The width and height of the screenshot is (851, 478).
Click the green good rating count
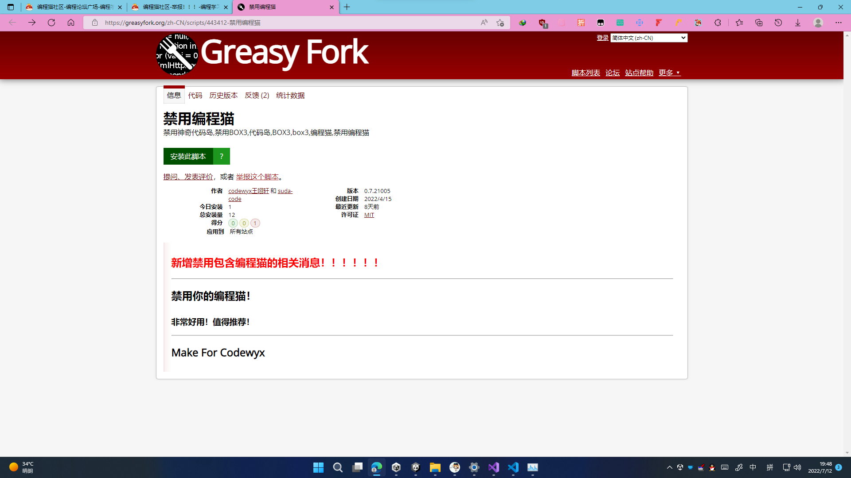pyautogui.click(x=233, y=223)
